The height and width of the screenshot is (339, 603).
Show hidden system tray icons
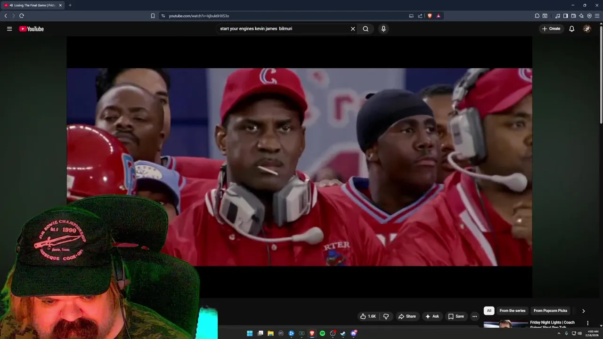coord(559,333)
